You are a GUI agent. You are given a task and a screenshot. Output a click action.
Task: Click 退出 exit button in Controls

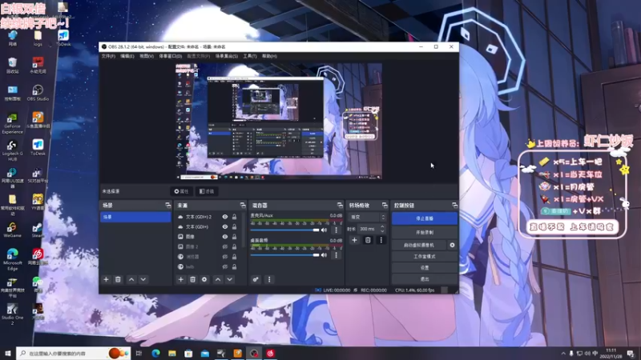(x=425, y=279)
